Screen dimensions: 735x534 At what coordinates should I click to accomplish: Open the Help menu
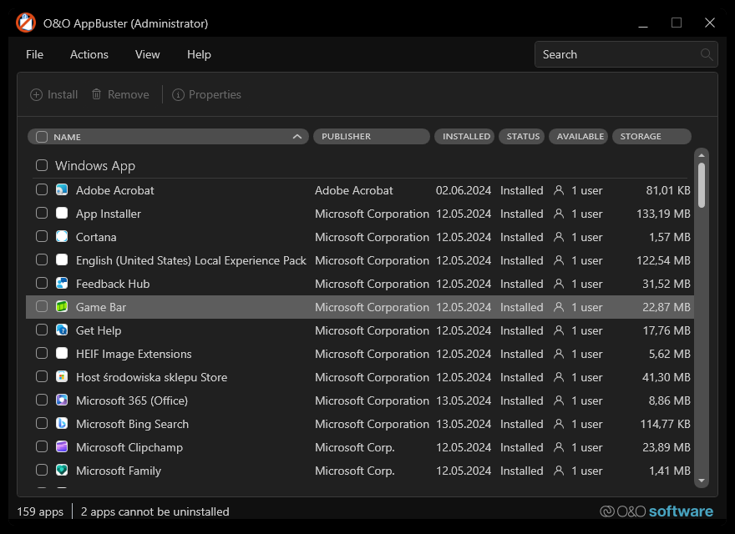(199, 54)
